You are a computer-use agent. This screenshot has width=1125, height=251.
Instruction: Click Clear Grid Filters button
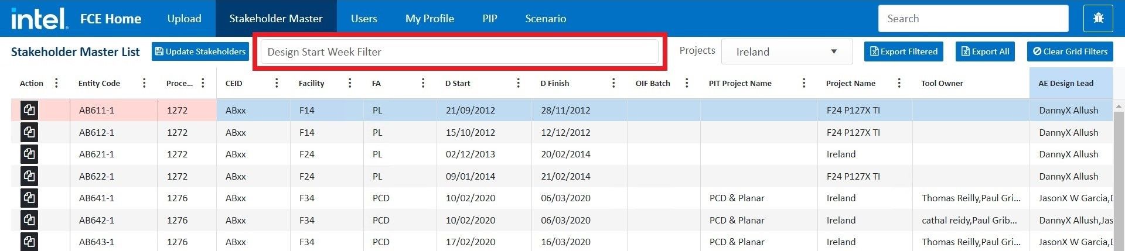coord(1069,51)
